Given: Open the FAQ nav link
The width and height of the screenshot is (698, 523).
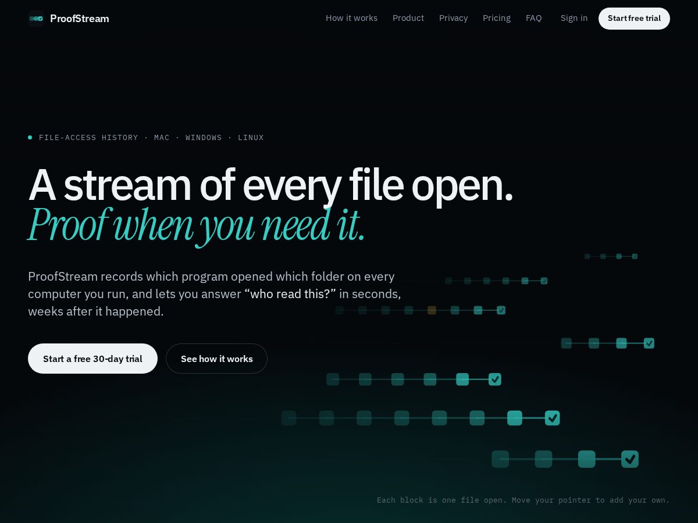Looking at the screenshot, I should coord(533,18).
